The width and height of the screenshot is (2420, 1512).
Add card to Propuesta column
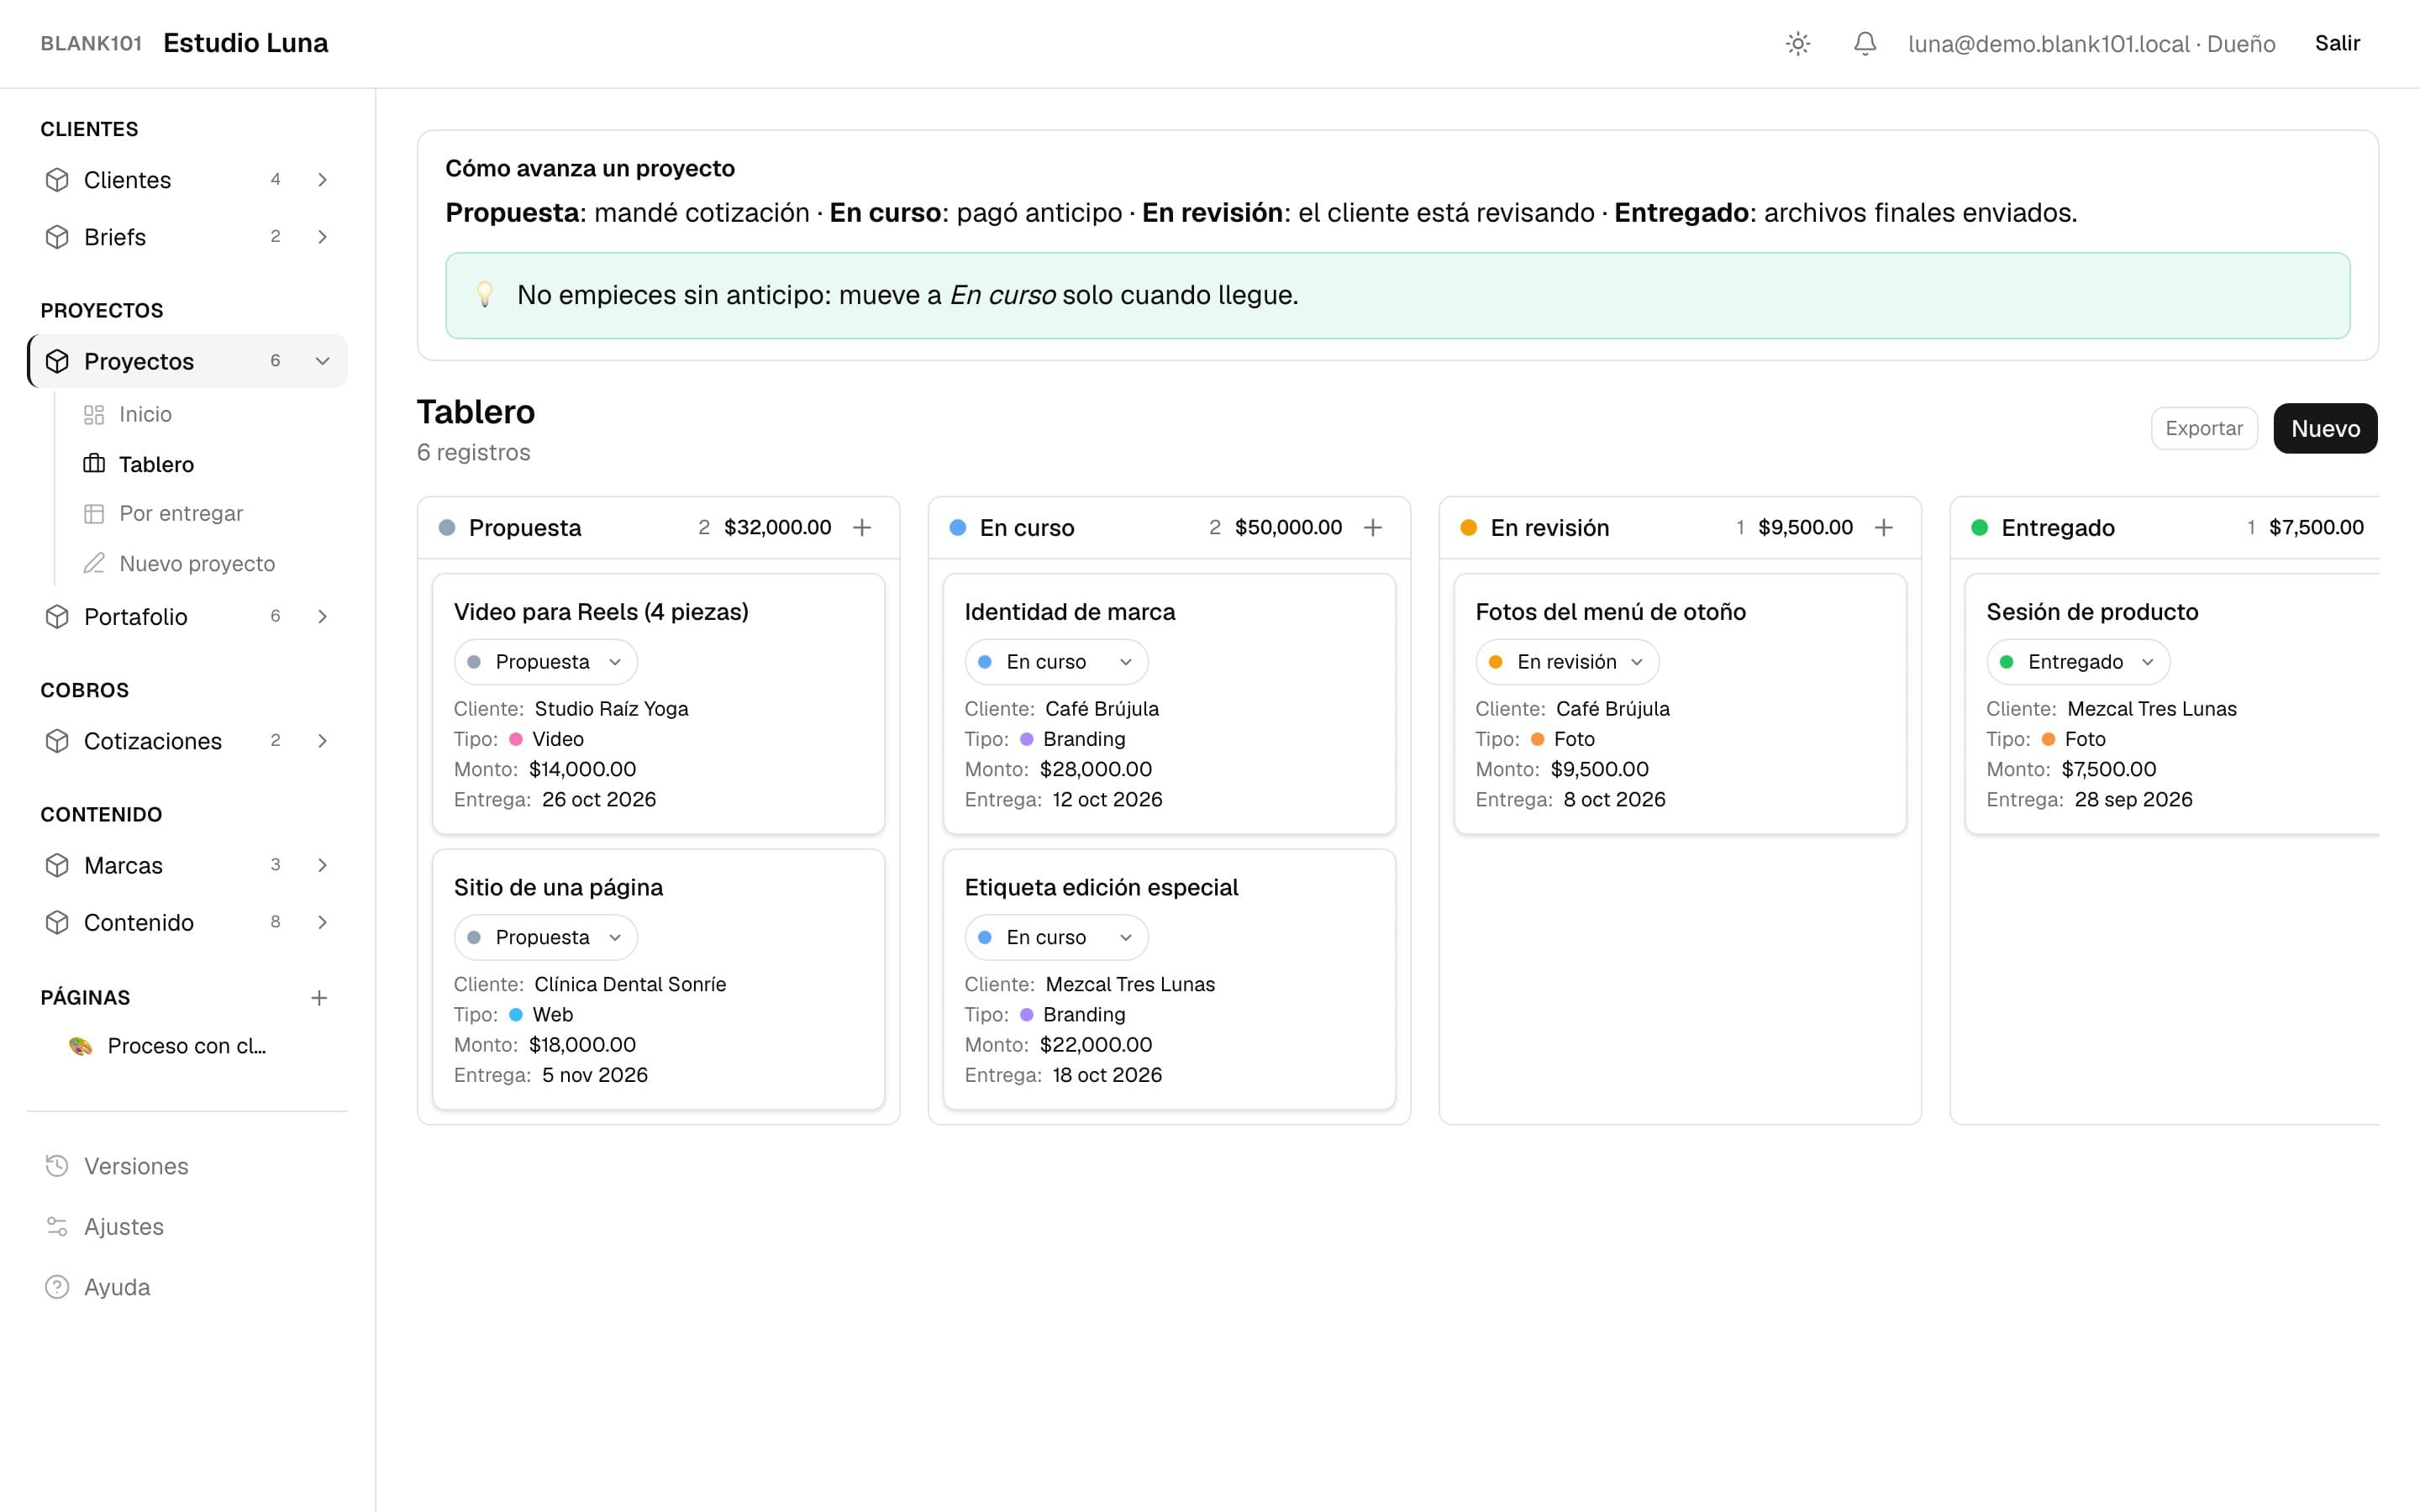pos(862,528)
